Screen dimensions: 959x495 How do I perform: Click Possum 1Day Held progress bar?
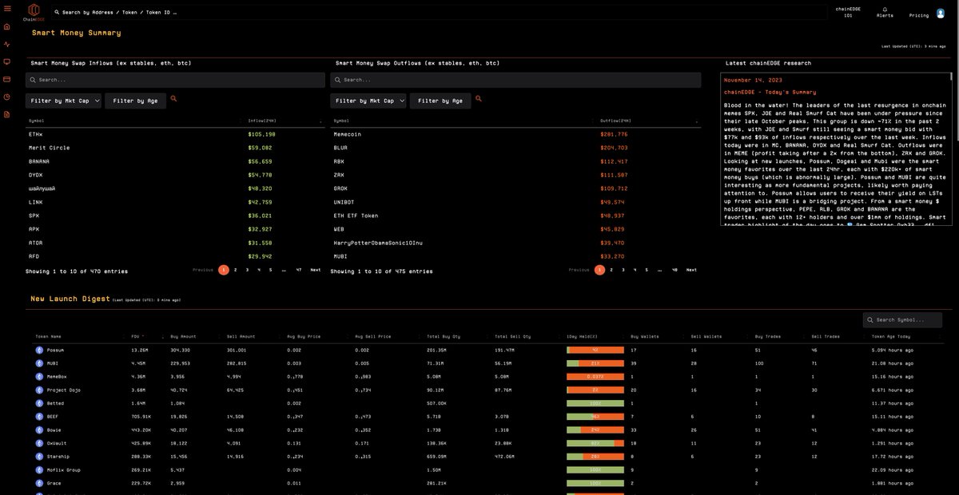pos(595,350)
